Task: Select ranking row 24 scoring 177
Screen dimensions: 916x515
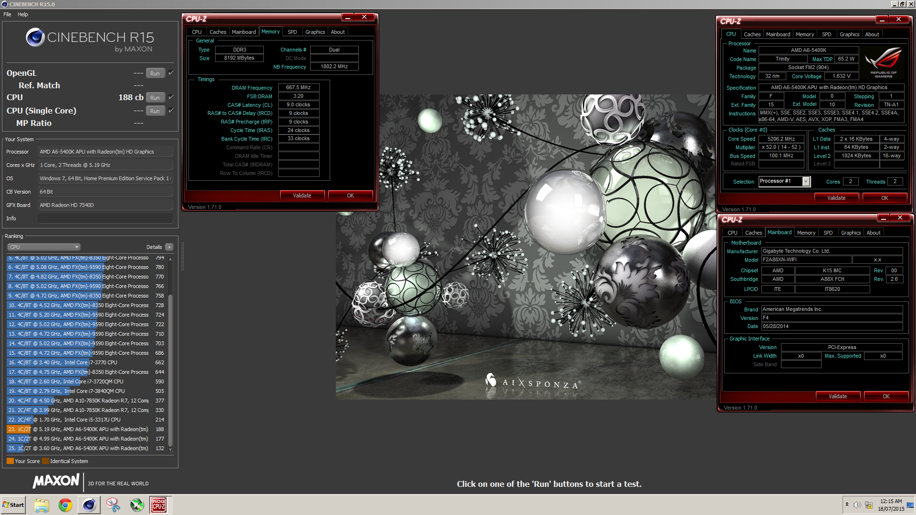Action: [86, 439]
